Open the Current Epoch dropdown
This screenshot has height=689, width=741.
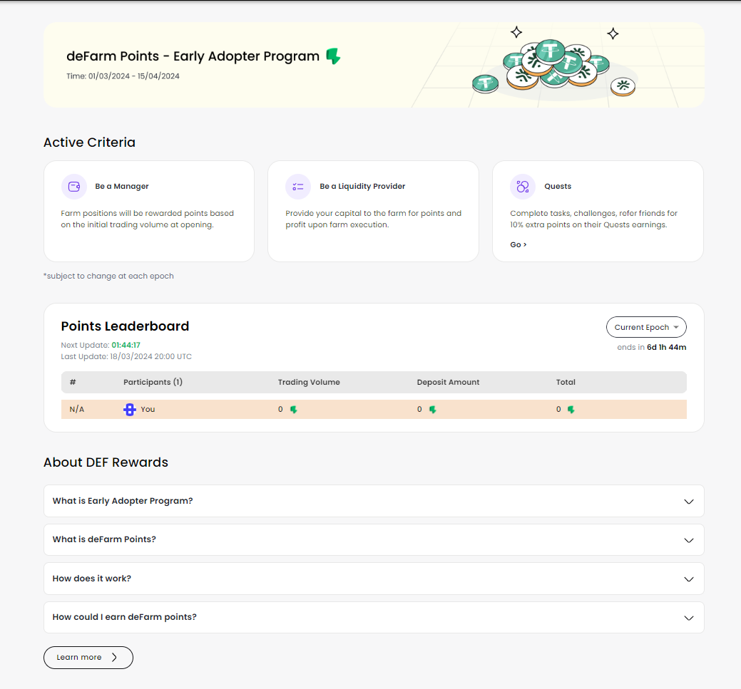(x=646, y=327)
